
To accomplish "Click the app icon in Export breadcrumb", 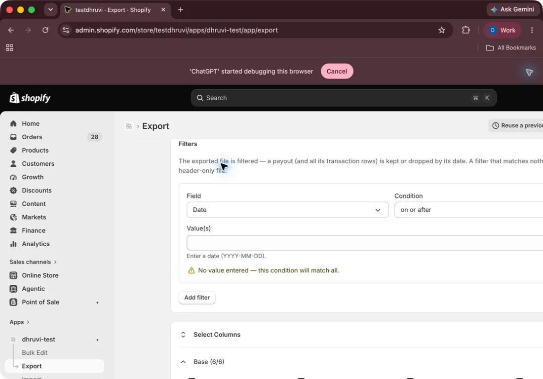I will pyautogui.click(x=129, y=126).
